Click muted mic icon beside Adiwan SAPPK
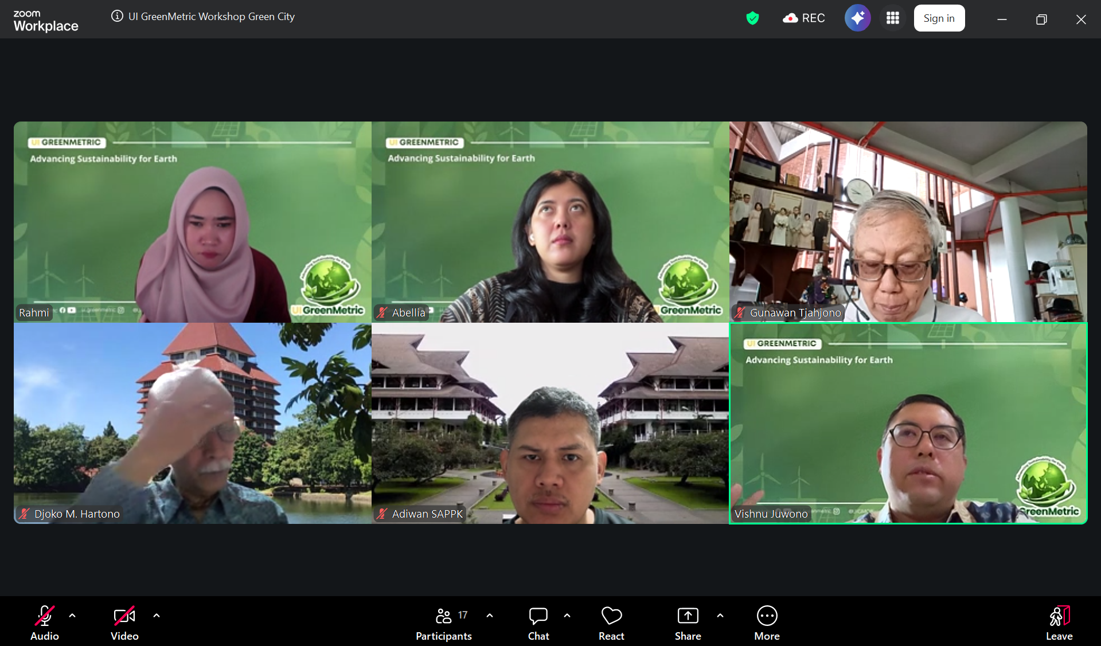1101x646 pixels. (x=382, y=514)
